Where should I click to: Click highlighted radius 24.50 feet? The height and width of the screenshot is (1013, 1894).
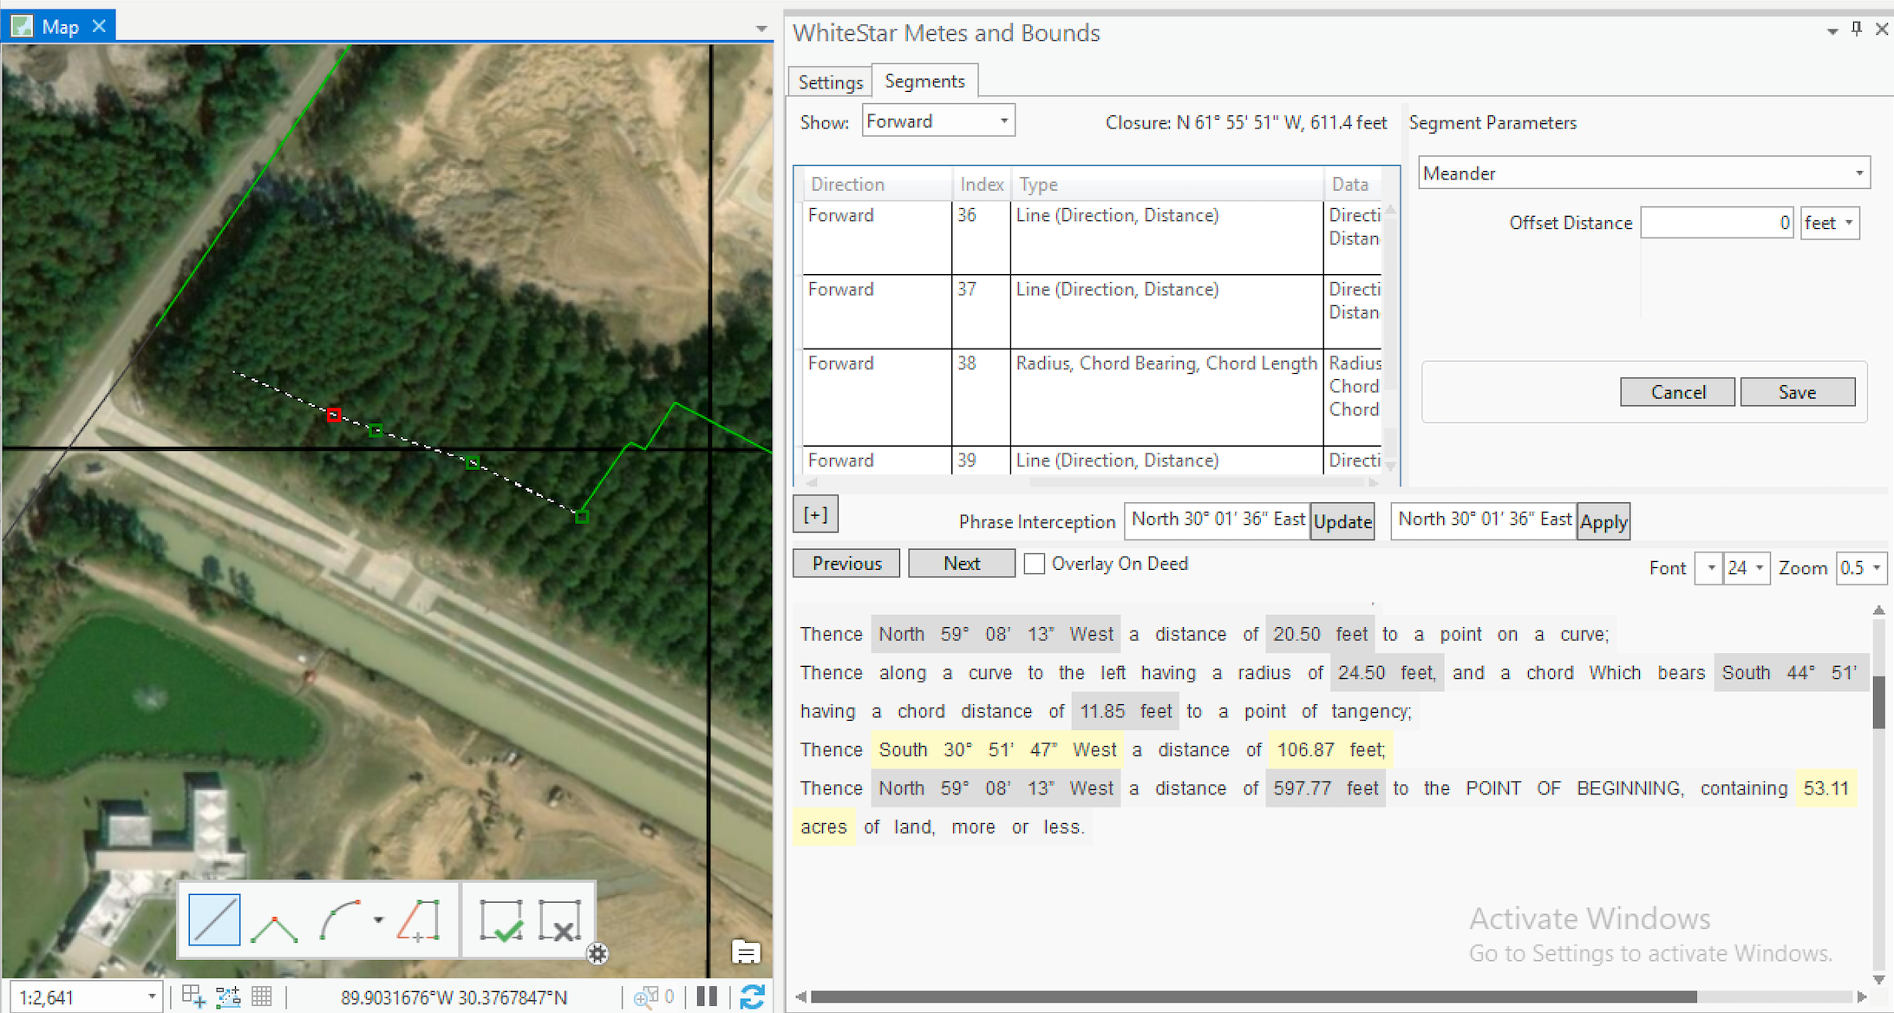click(x=1386, y=672)
